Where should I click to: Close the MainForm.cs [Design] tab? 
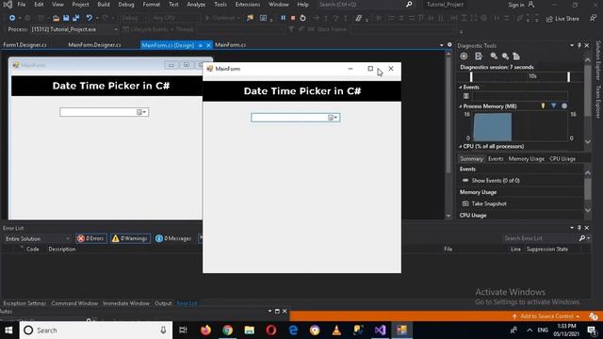pos(208,45)
